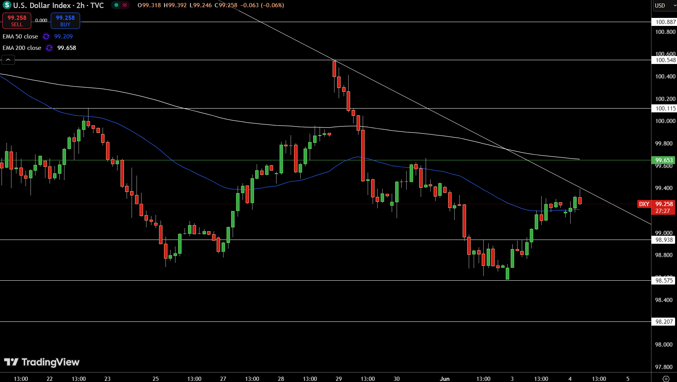
Task: Click the EMA 50 refresh icon
Action: 46,37
